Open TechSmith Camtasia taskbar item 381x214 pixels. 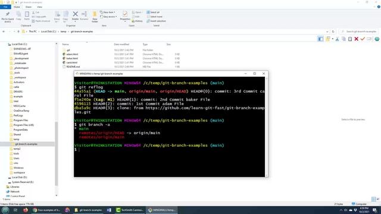tap(130, 210)
